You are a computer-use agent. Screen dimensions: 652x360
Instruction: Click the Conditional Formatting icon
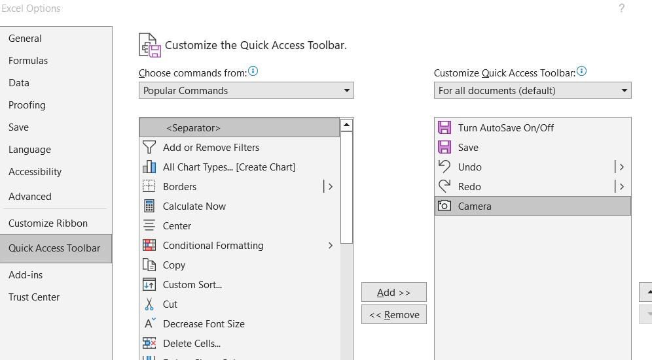[x=149, y=246]
